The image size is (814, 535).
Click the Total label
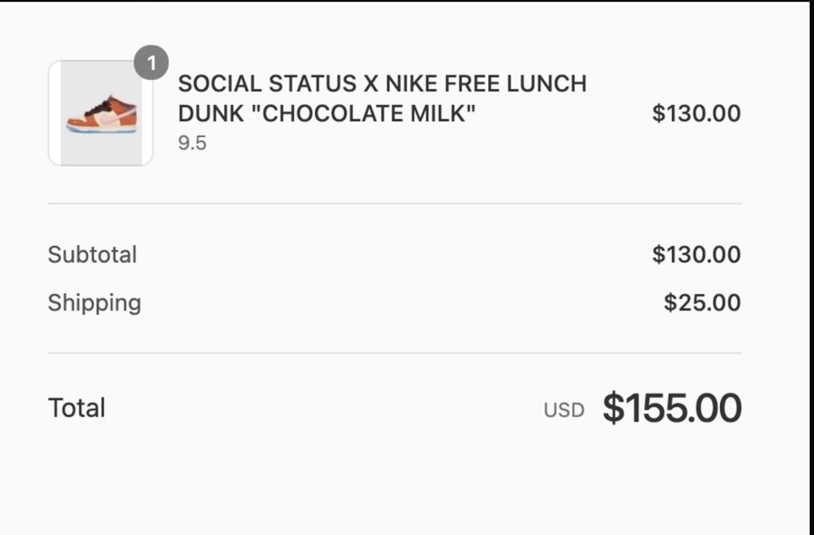click(x=76, y=408)
